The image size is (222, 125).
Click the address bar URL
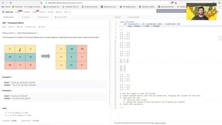66,3
